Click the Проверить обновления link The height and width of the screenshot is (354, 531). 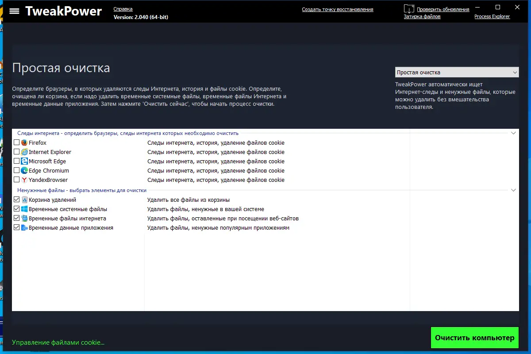click(443, 9)
